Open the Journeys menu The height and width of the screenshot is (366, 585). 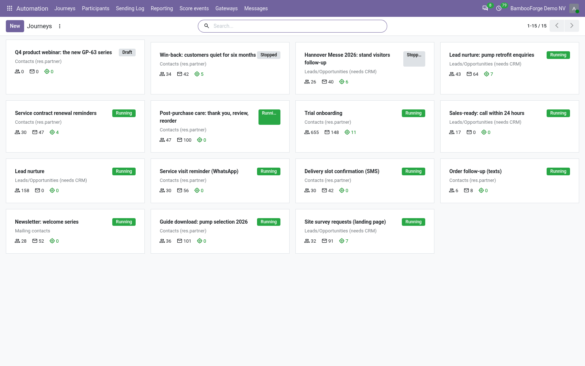65,8
